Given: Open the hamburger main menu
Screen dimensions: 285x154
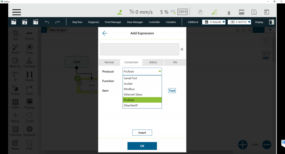Looking at the screenshot, I should pyautogui.click(x=16, y=12).
